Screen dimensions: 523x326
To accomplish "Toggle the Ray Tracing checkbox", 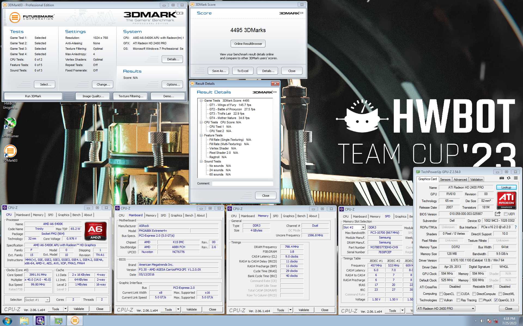I will (458, 300).
